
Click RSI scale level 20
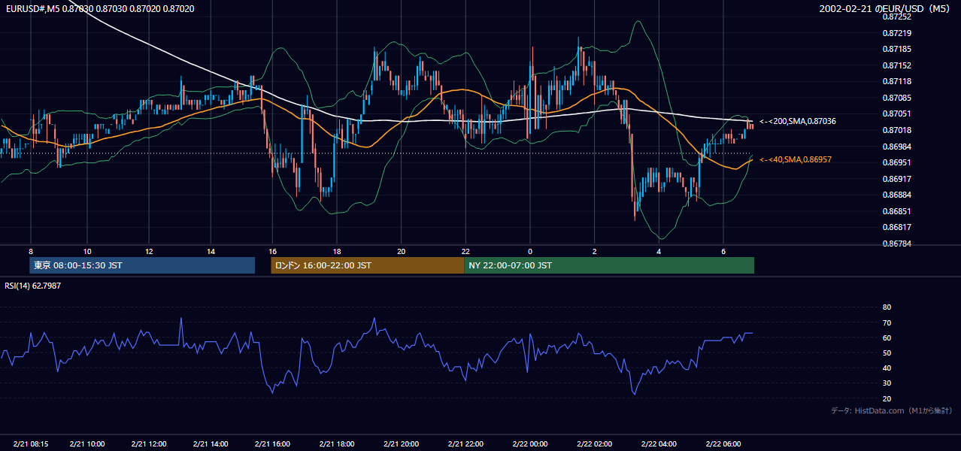887,399
